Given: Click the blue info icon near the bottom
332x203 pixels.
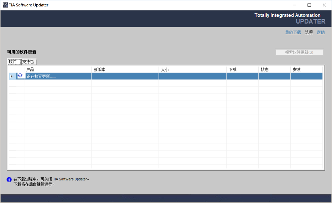Looking at the screenshot, I should [x=9, y=179].
